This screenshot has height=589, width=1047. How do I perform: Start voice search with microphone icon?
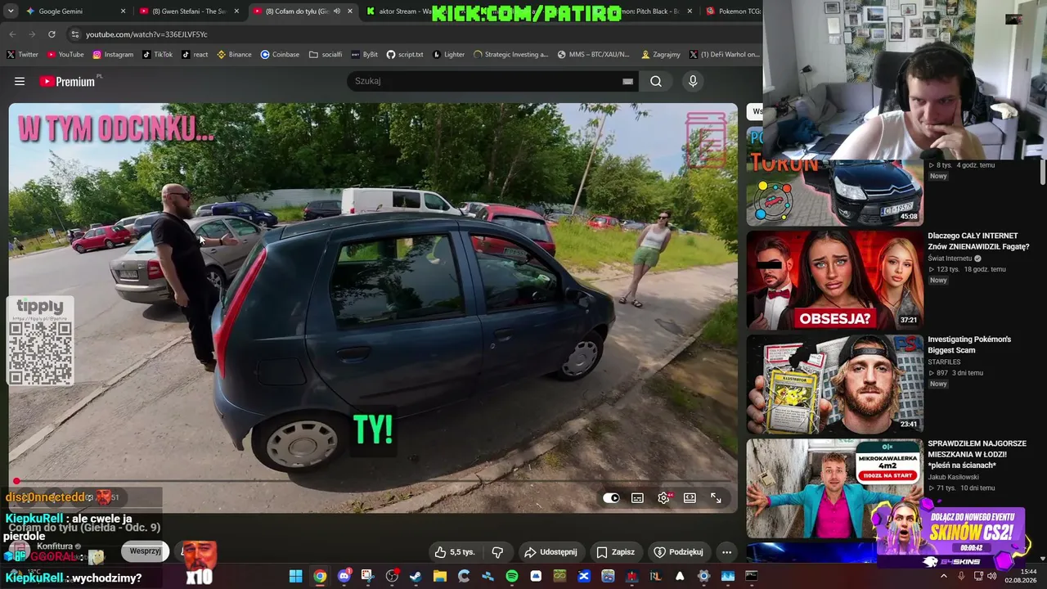(x=693, y=81)
